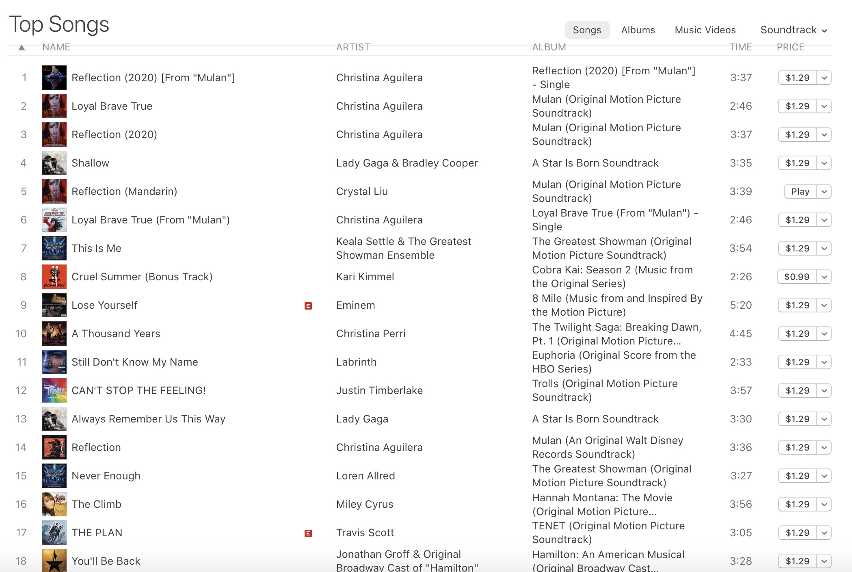Open artist Labrinth
Screen dimensions: 852x572
[356, 362]
